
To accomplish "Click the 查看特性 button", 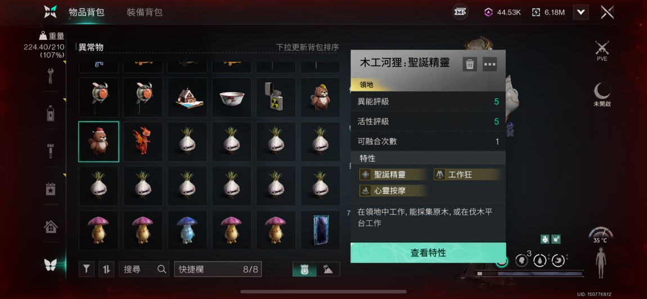I will [428, 253].
